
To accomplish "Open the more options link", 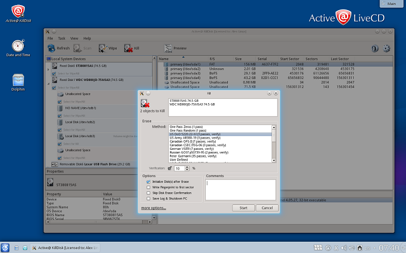I will [153, 208].
